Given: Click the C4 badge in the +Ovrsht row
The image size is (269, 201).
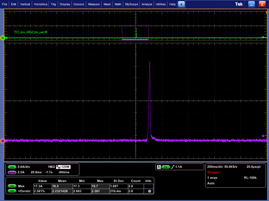Looking at the screenshot, I should pos(12,191).
